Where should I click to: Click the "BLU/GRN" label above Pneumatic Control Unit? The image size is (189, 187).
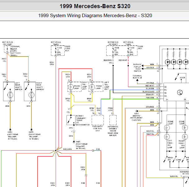tap(99, 109)
